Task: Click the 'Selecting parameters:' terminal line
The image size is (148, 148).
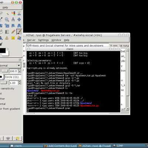Action: point(39,61)
